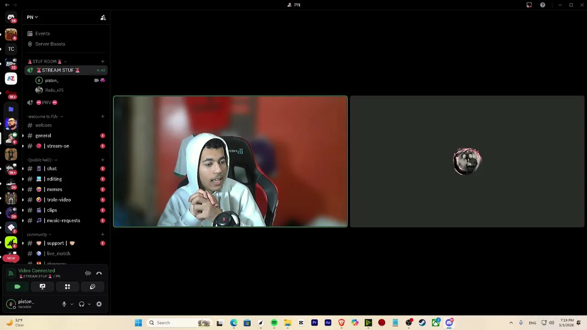Collapse the STUF ROOM category
The image size is (587, 330).
click(x=47, y=61)
